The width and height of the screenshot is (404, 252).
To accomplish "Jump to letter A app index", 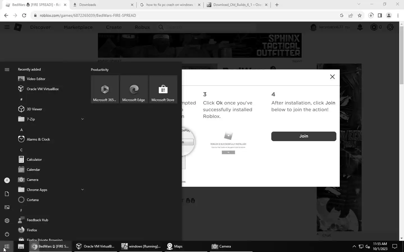I will pos(21,130).
